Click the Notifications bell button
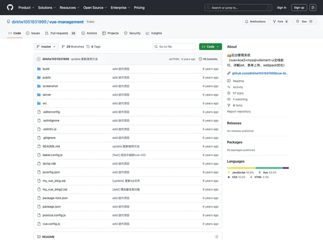The width and height of the screenshot is (323, 240). pyautogui.click(x=255, y=22)
